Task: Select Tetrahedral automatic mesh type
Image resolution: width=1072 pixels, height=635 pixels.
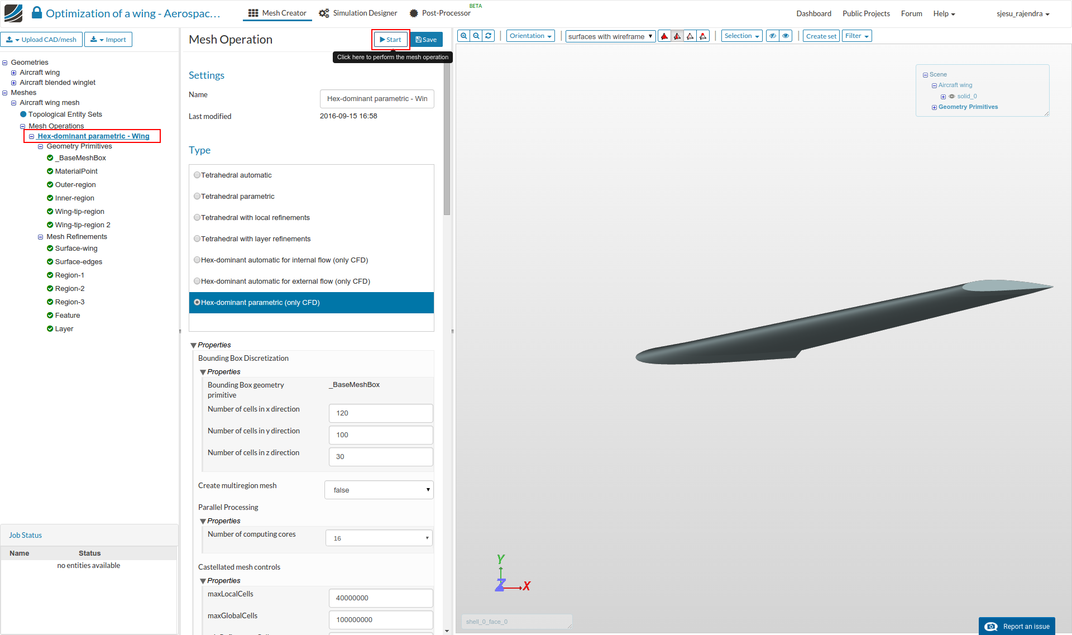Action: 197,175
